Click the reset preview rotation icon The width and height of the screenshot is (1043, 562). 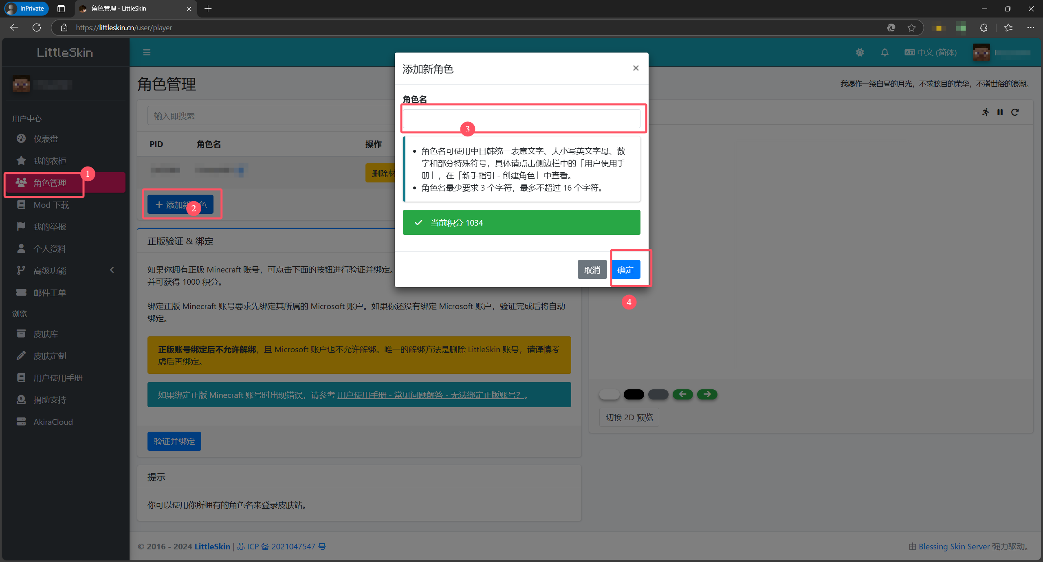point(1015,112)
